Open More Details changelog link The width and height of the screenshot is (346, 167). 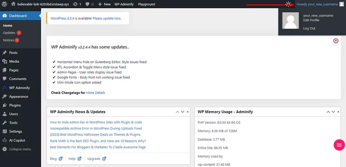click(95, 93)
